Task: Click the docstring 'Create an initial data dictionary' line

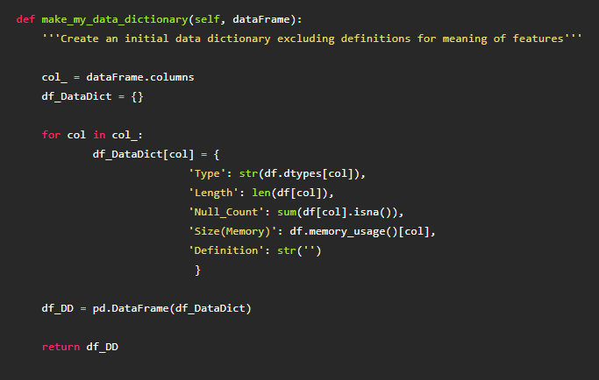Action: point(311,39)
